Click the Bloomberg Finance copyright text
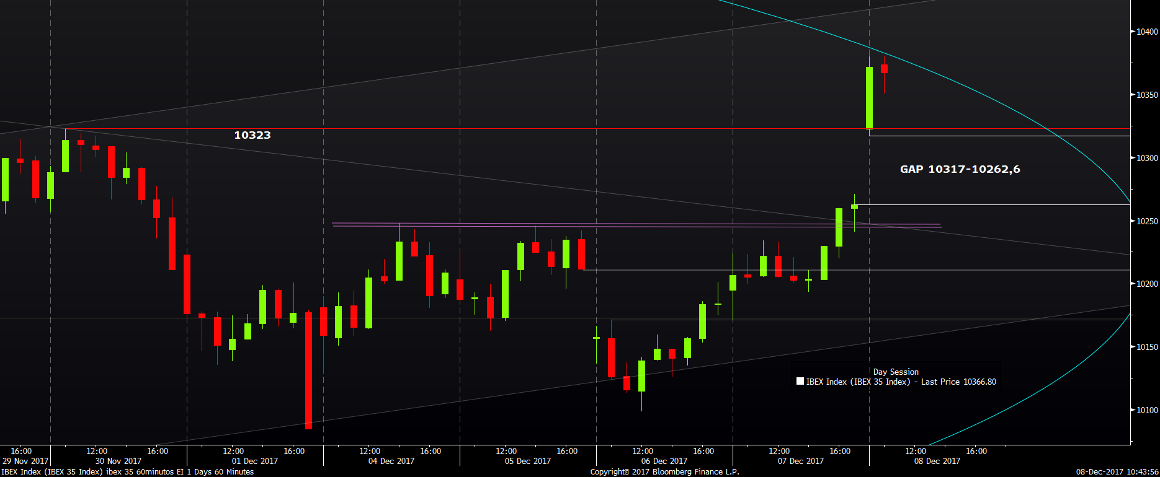Image resolution: width=1160 pixels, height=477 pixels. tap(664, 471)
